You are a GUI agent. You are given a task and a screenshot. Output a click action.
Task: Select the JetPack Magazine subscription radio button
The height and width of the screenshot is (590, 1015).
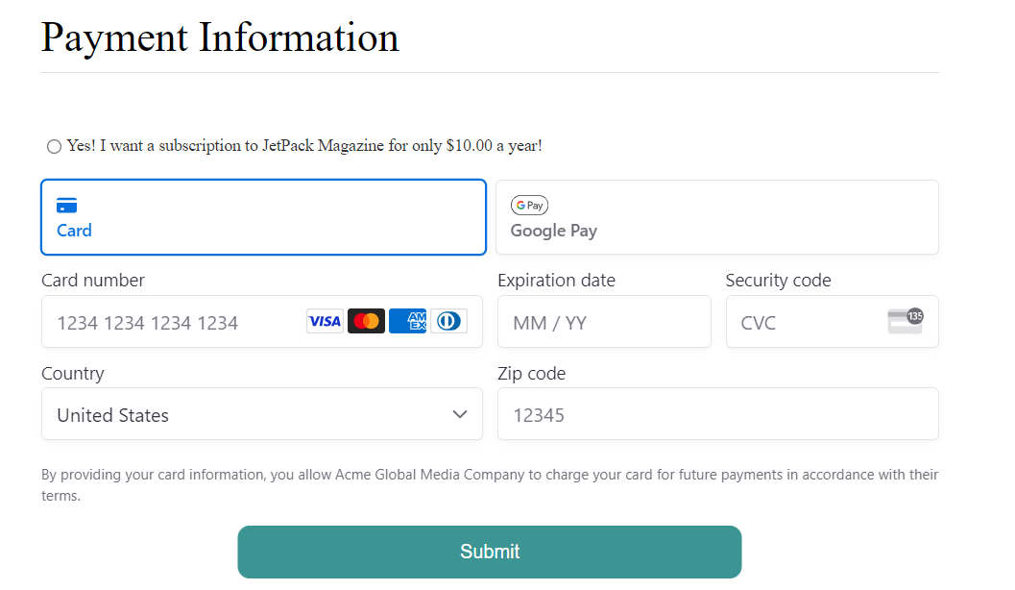point(54,146)
